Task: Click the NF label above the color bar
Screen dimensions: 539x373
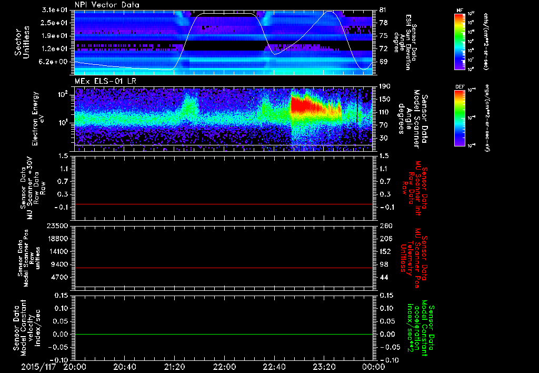Action: point(460,11)
